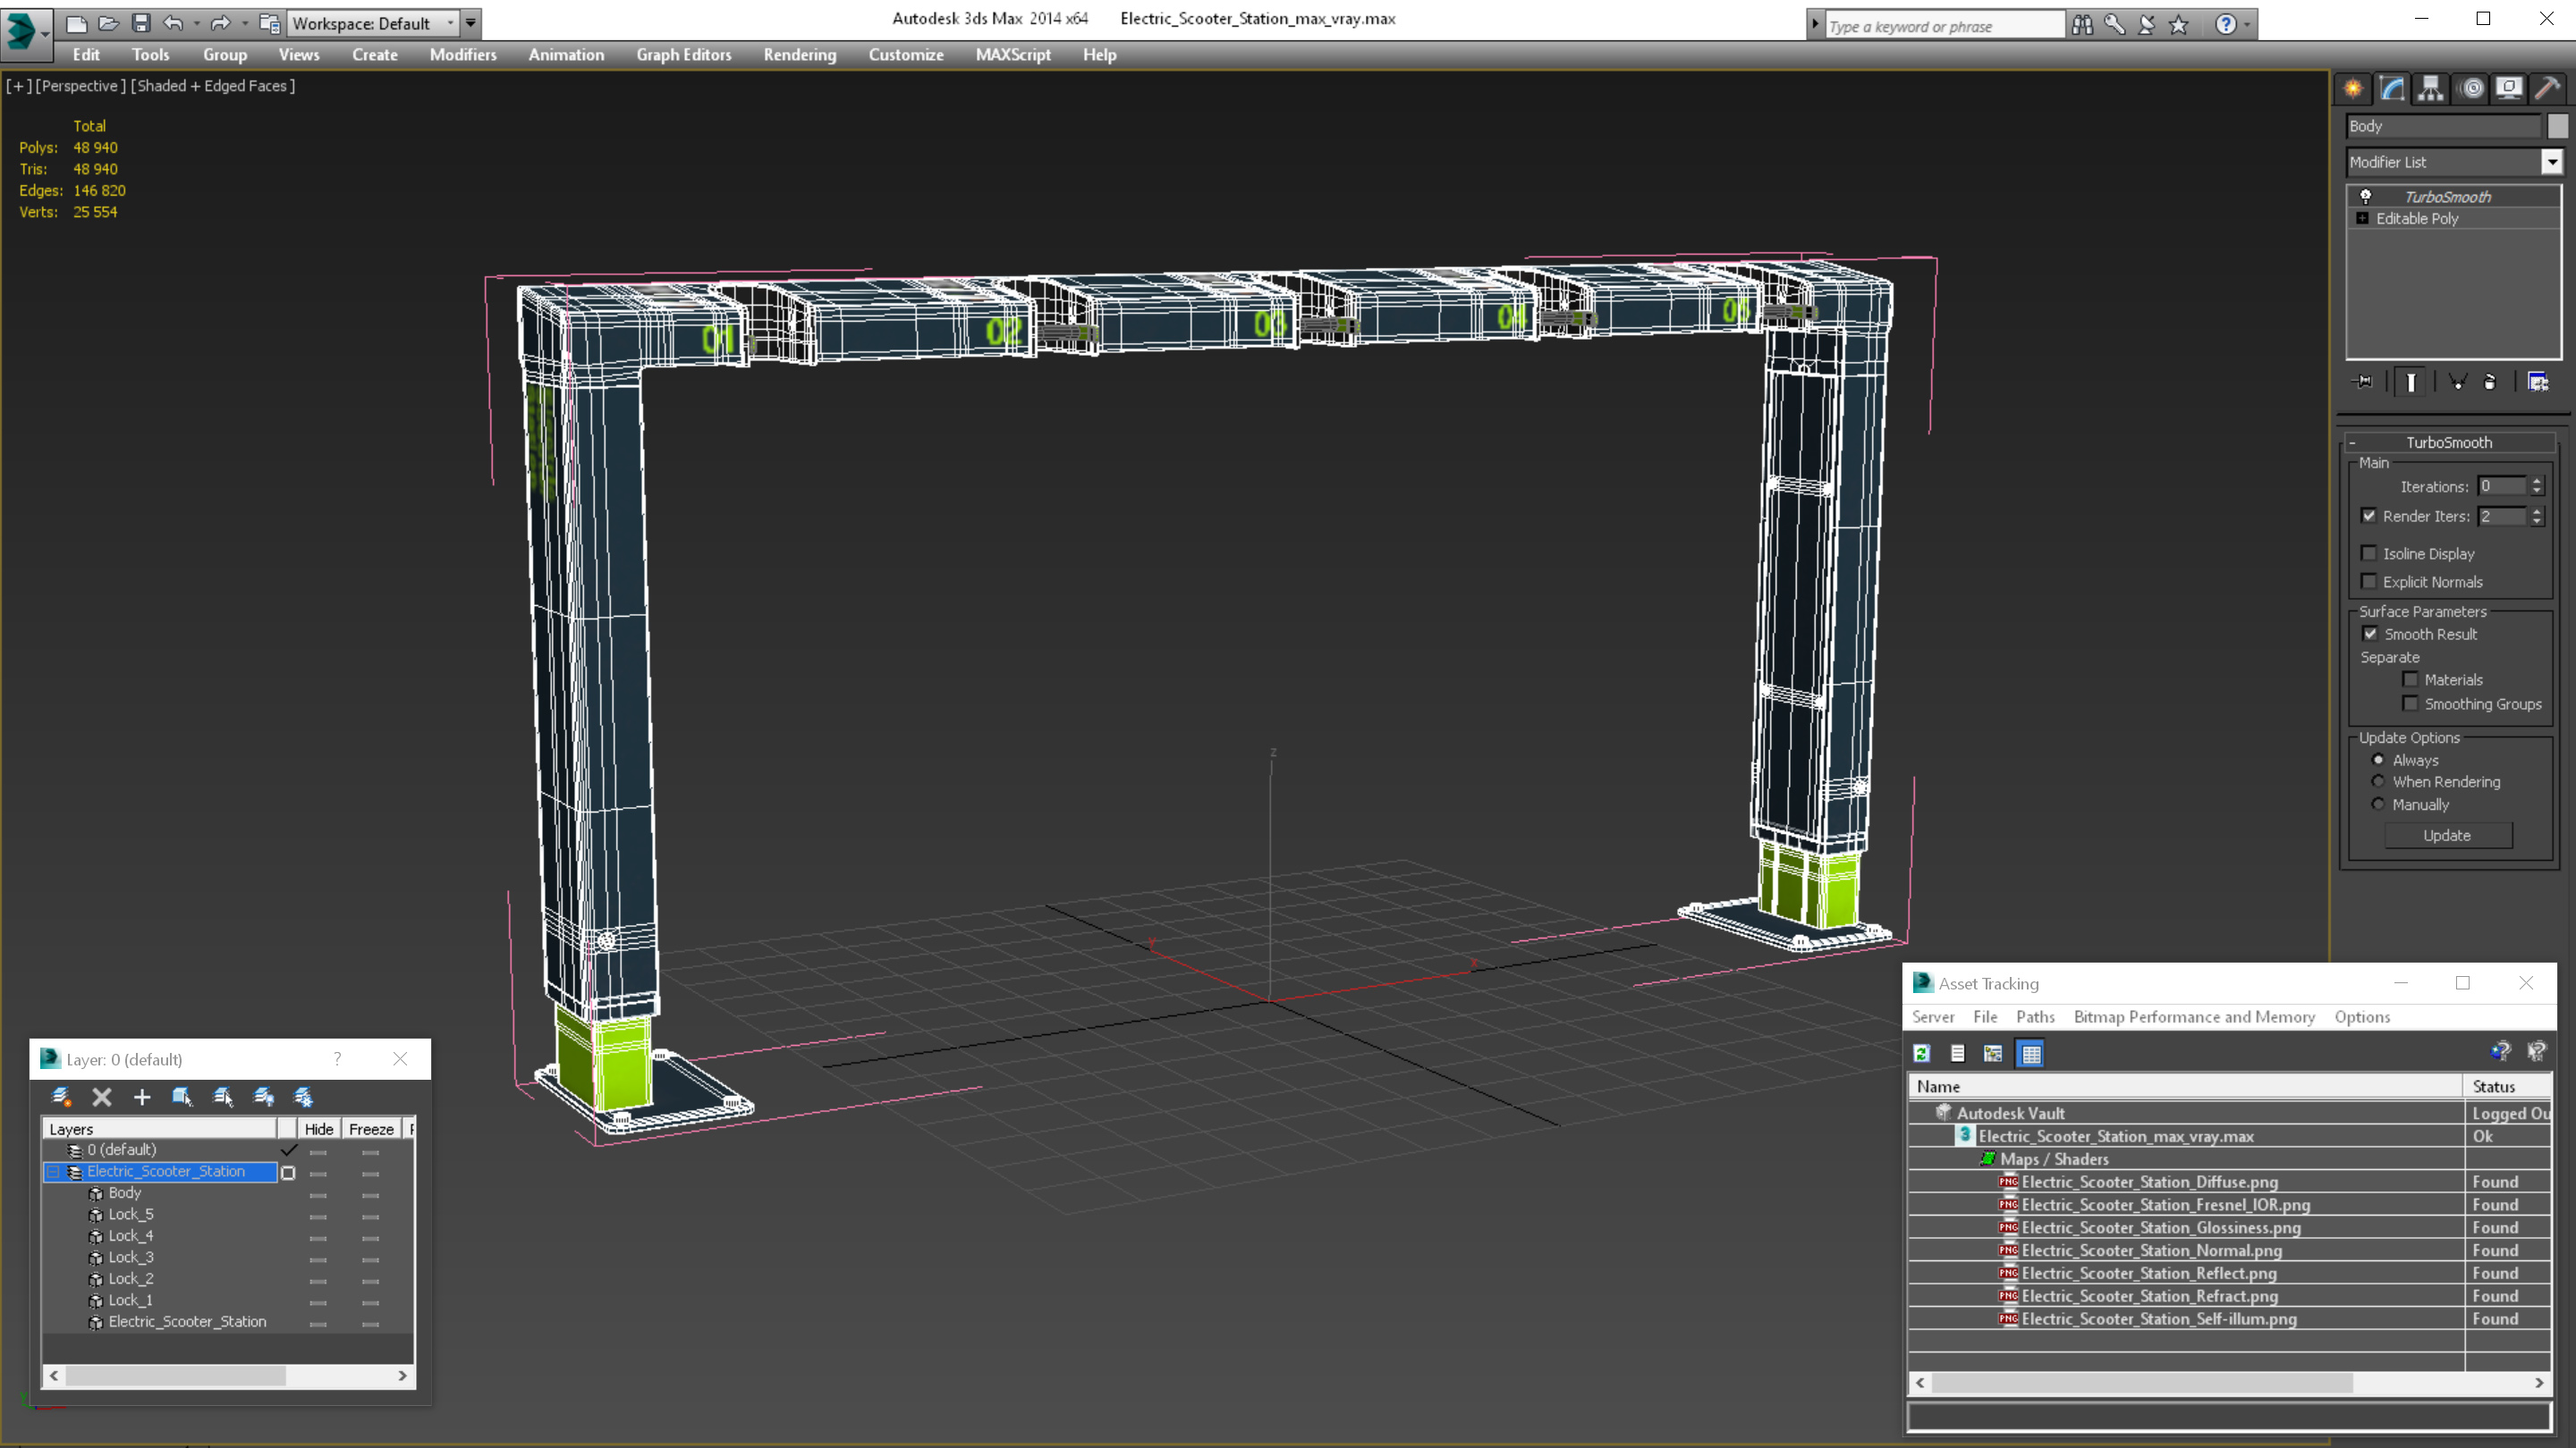Screen dimensions: 2576x1448
Task: Click the Hide column header in Layer dialog
Action: pos(319,1128)
